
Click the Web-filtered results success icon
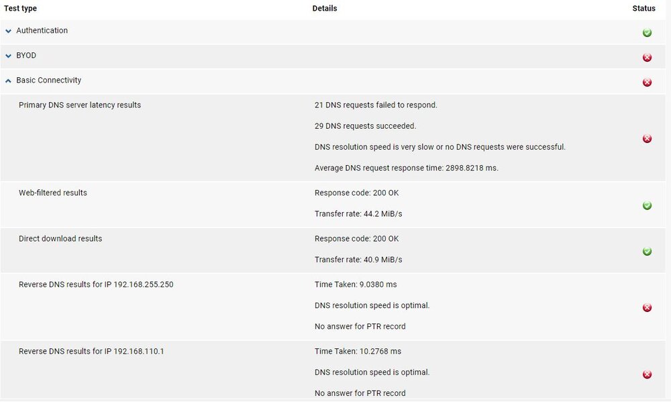[647, 205]
